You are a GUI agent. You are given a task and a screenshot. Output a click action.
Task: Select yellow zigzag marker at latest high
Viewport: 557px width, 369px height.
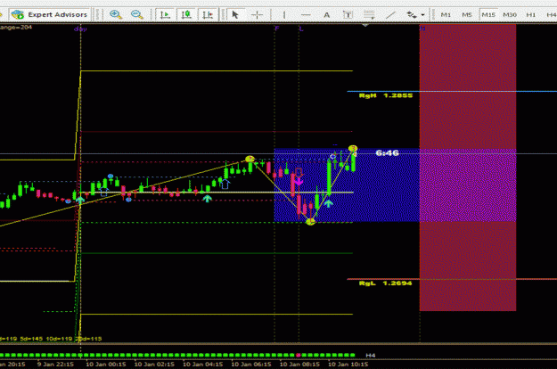[353, 148]
